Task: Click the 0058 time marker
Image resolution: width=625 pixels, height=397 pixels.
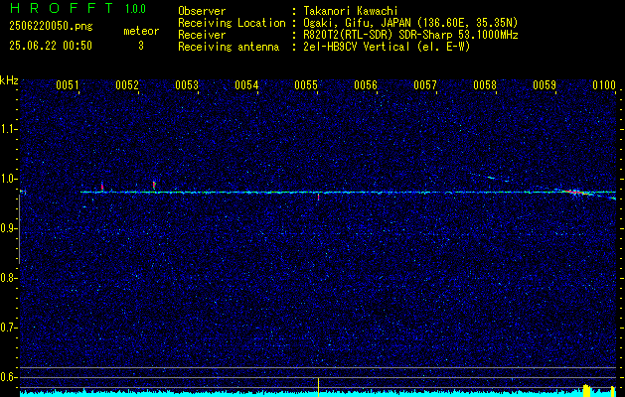Action: click(x=484, y=84)
